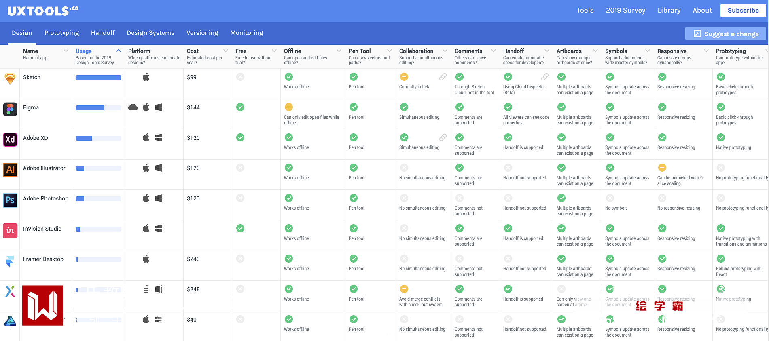The width and height of the screenshot is (769, 341).
Task: Click the Sketch app diamond icon
Action: (x=10, y=79)
